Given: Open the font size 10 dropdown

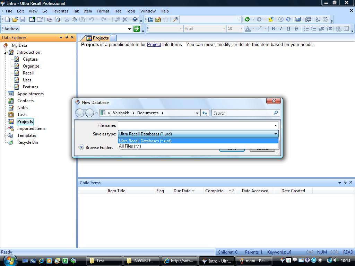Looking at the screenshot, I should (x=241, y=28).
